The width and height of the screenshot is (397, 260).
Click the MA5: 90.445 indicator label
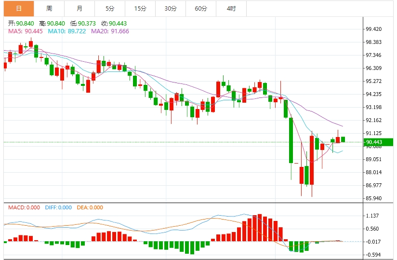pyautogui.click(x=26, y=31)
